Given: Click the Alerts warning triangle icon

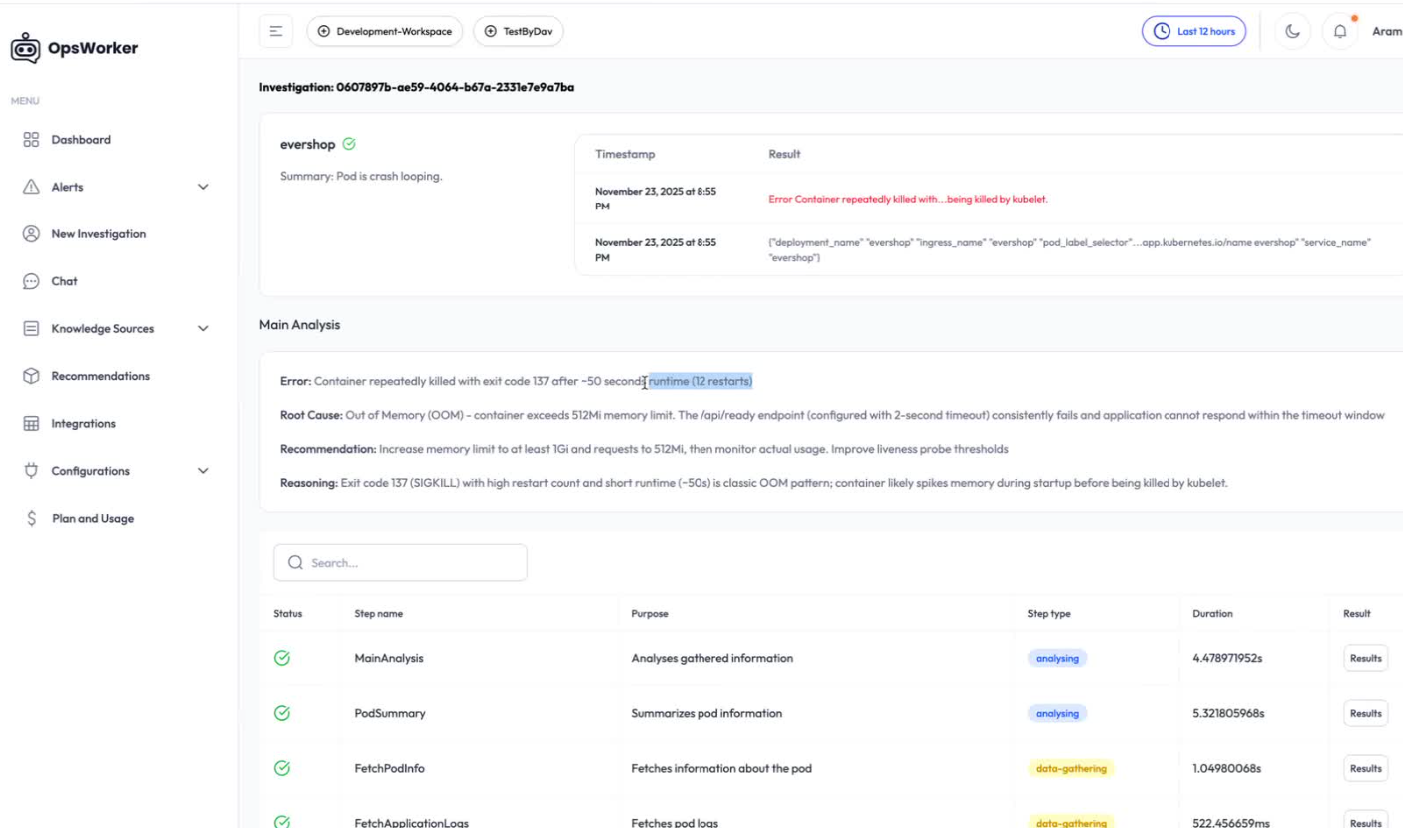Looking at the screenshot, I should click(31, 187).
